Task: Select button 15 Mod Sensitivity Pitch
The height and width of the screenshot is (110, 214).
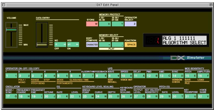Action: pos(191,76)
